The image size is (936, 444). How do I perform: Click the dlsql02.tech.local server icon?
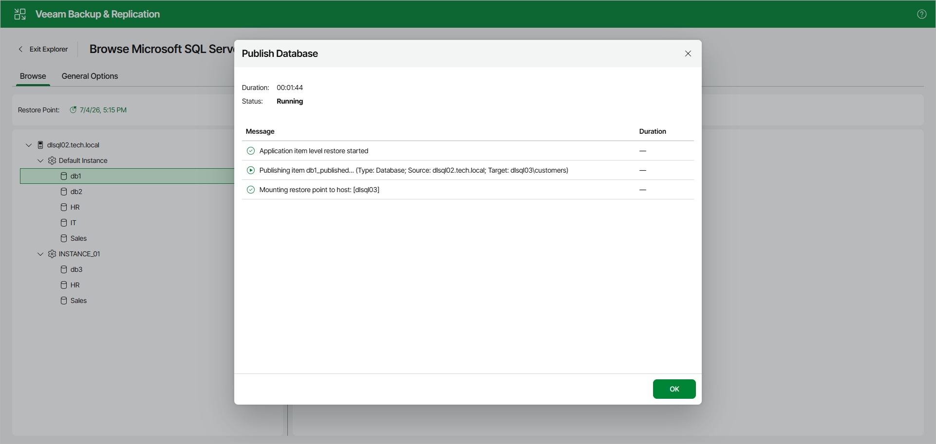pos(40,145)
